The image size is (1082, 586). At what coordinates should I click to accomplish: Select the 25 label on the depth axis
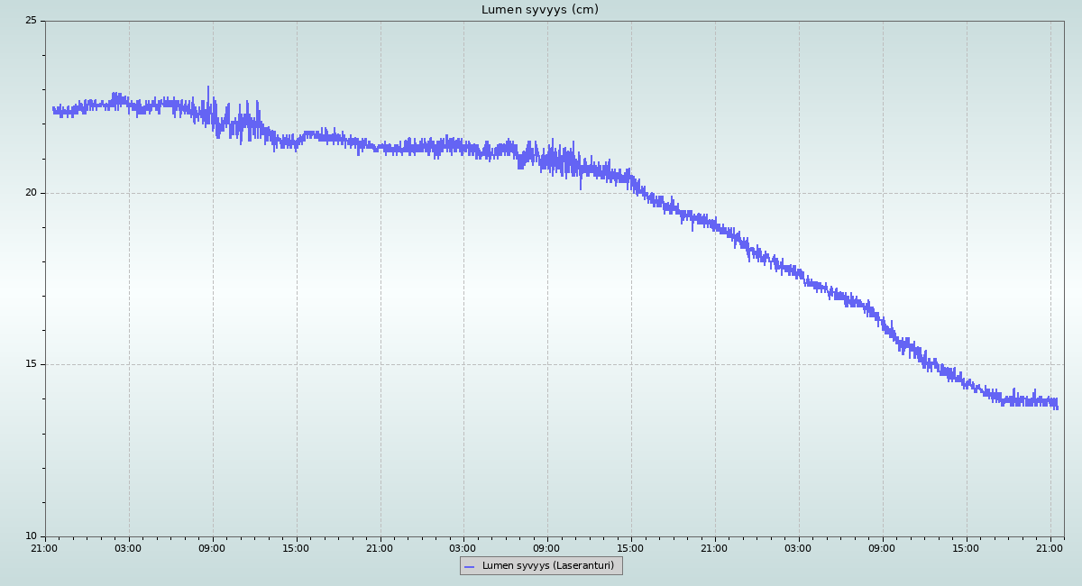[x=31, y=21]
